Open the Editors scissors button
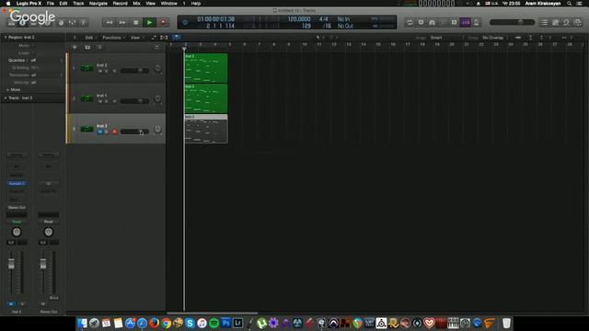 tap(84, 23)
